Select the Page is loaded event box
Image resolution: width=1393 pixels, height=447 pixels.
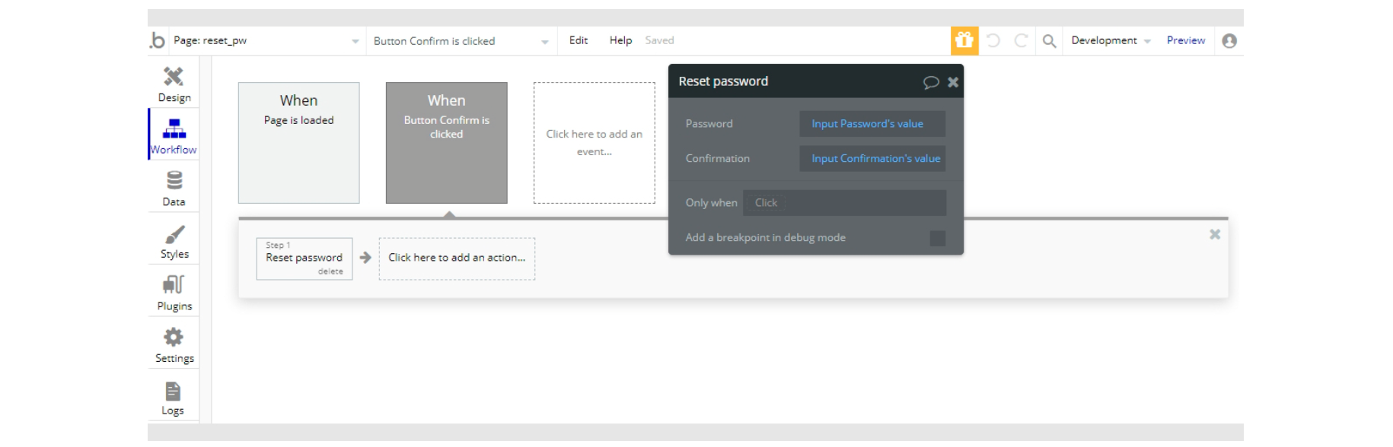(298, 143)
